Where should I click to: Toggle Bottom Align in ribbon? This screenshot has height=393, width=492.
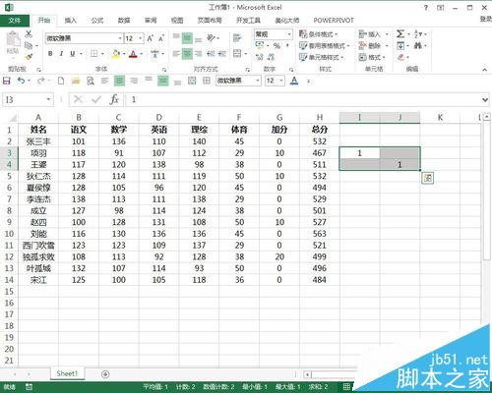tap(198, 40)
